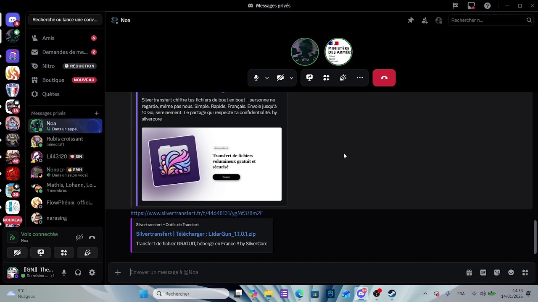Screen dimensions: 538x302
Task: Open Windows Start button on taskbar
Action: point(143,294)
